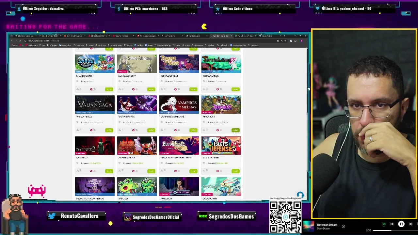
Task: Open the Heart: Future Whispers cover image
Action: pos(95,186)
